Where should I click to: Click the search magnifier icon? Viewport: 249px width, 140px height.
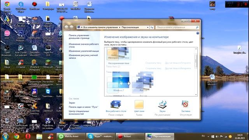(197, 28)
